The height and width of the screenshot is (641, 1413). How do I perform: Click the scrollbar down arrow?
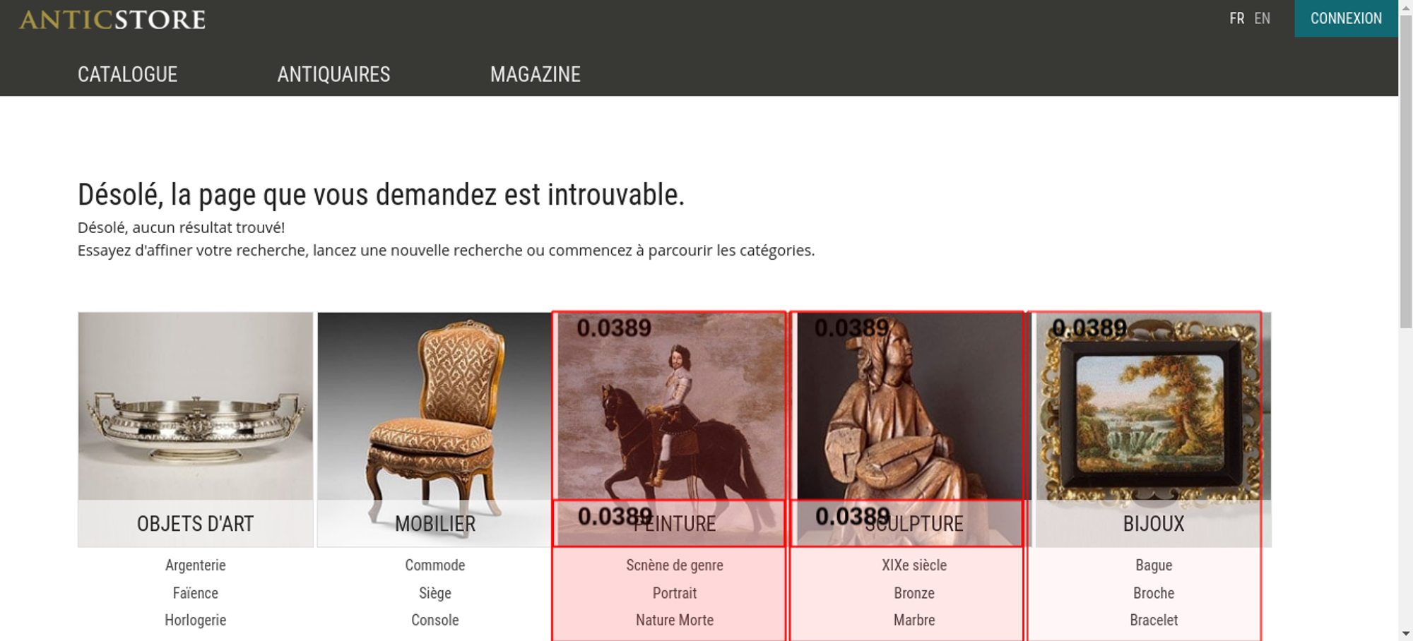[x=1405, y=633]
